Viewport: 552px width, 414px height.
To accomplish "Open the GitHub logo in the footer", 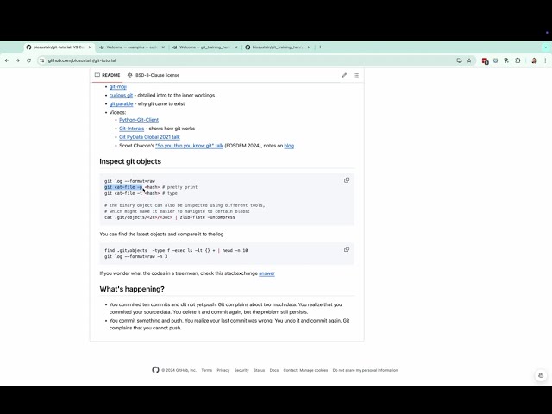I will click(155, 370).
